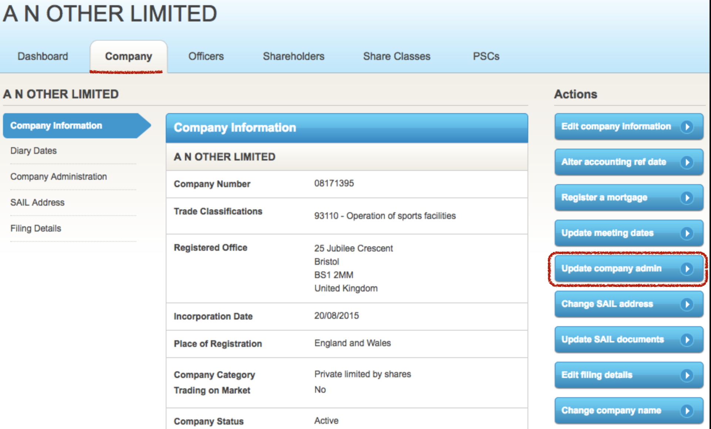Open the Share Classes tab

click(x=397, y=56)
